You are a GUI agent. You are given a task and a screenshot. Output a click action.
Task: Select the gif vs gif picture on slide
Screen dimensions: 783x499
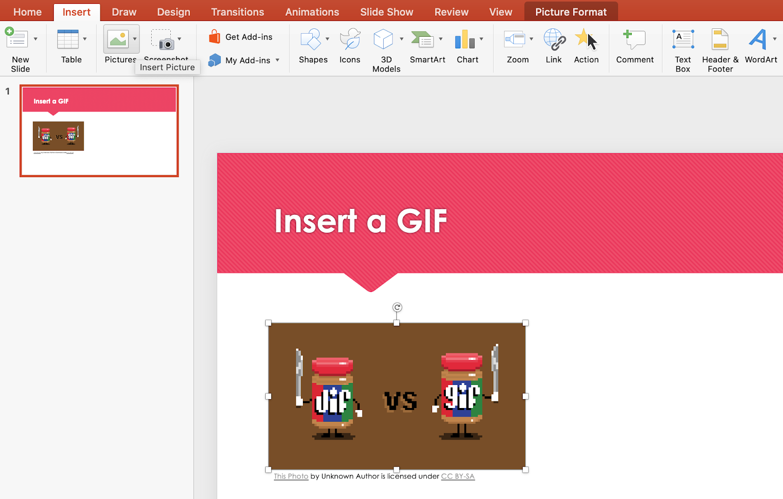397,396
